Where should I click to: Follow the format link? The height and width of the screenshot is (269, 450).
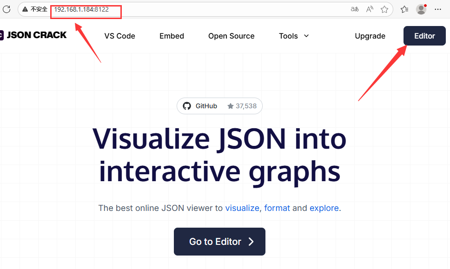tap(277, 208)
